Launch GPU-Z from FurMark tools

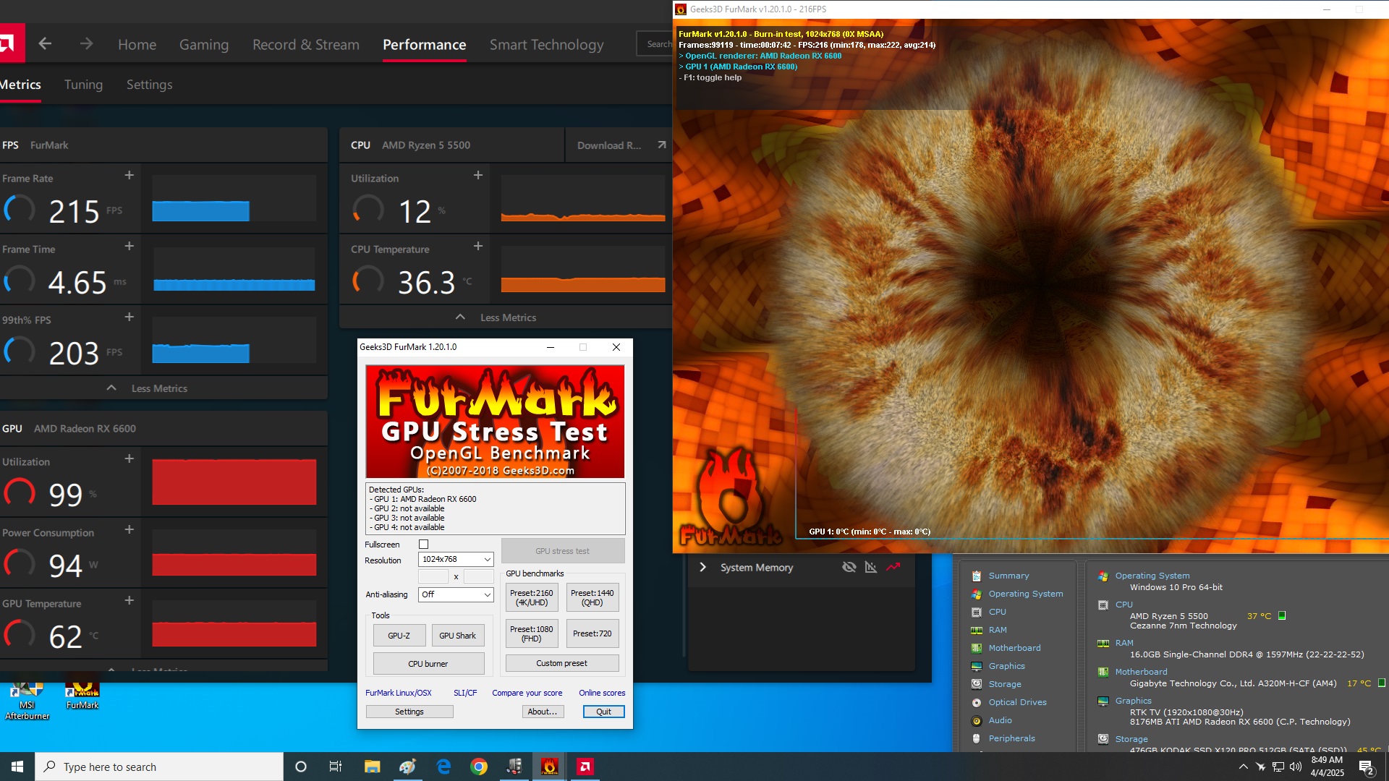coord(399,636)
